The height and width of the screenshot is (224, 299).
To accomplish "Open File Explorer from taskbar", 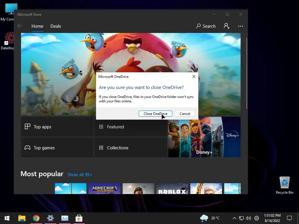I will point(22,218).
